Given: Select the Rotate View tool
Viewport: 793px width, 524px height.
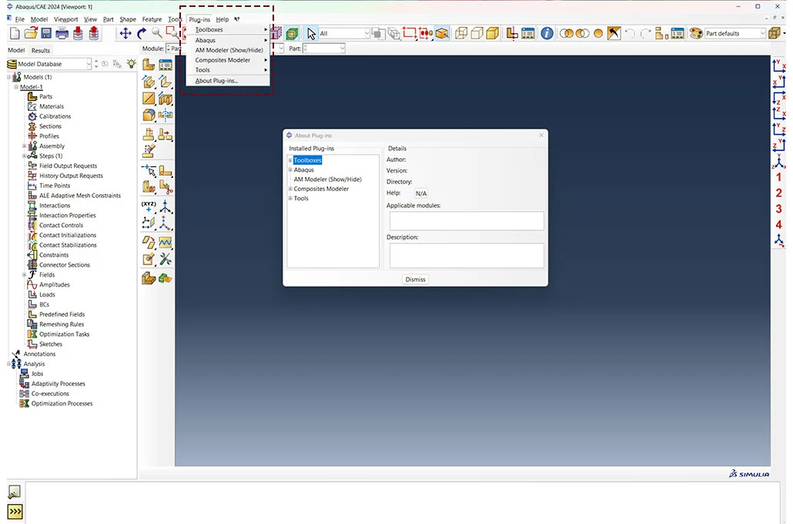Looking at the screenshot, I should click(142, 33).
